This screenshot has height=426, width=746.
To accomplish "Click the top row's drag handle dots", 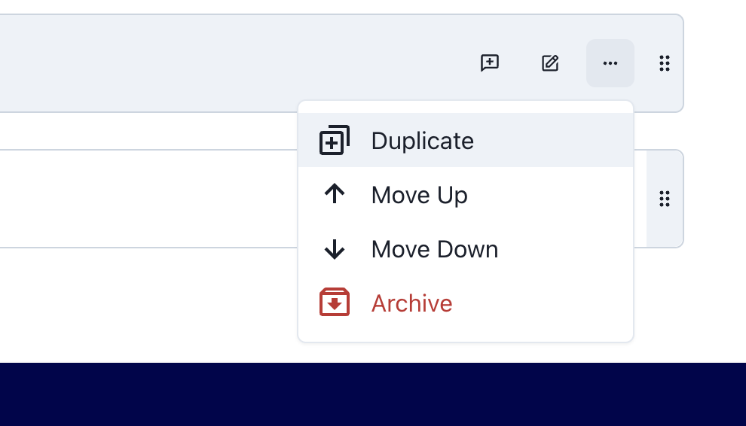I will (665, 63).
